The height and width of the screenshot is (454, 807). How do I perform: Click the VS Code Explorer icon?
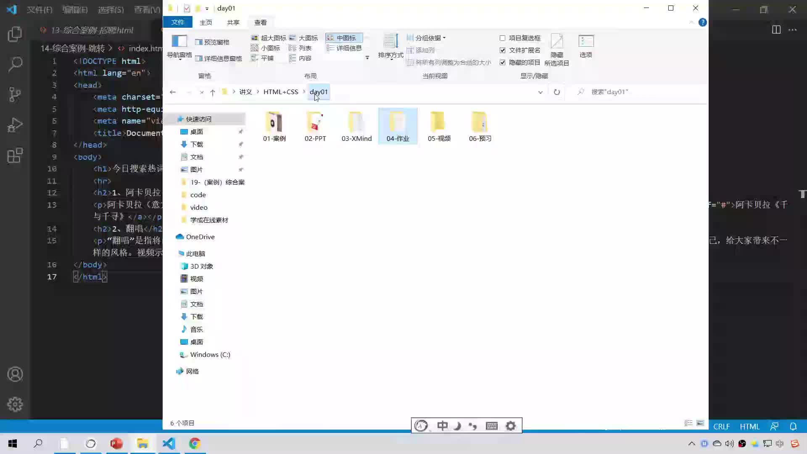(15, 34)
